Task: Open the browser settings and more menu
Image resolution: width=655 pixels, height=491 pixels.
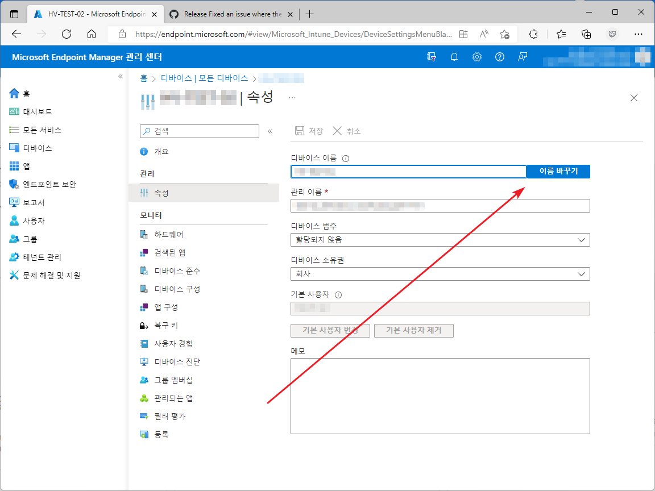Action: [x=638, y=34]
